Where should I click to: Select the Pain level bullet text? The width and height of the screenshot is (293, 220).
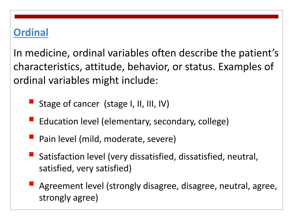pyautogui.click(x=108, y=139)
